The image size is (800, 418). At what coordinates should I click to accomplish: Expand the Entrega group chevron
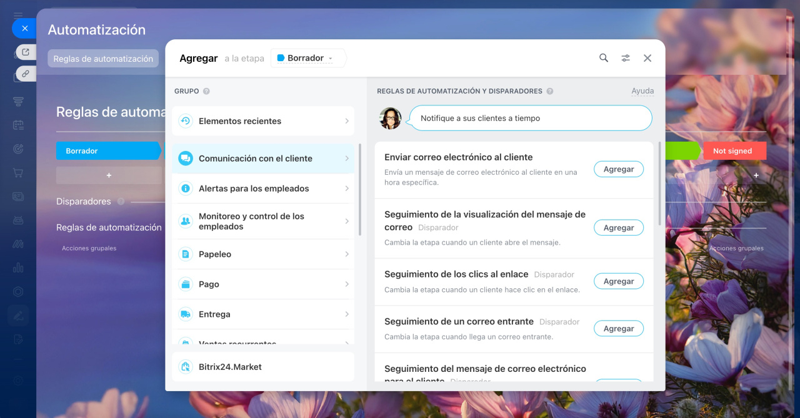[x=347, y=314]
